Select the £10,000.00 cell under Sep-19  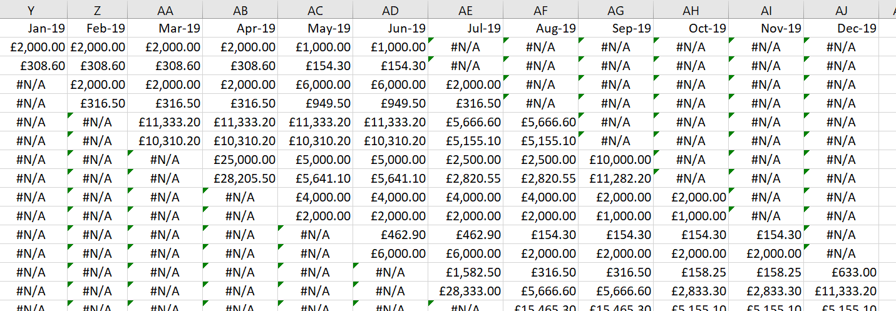click(615, 160)
